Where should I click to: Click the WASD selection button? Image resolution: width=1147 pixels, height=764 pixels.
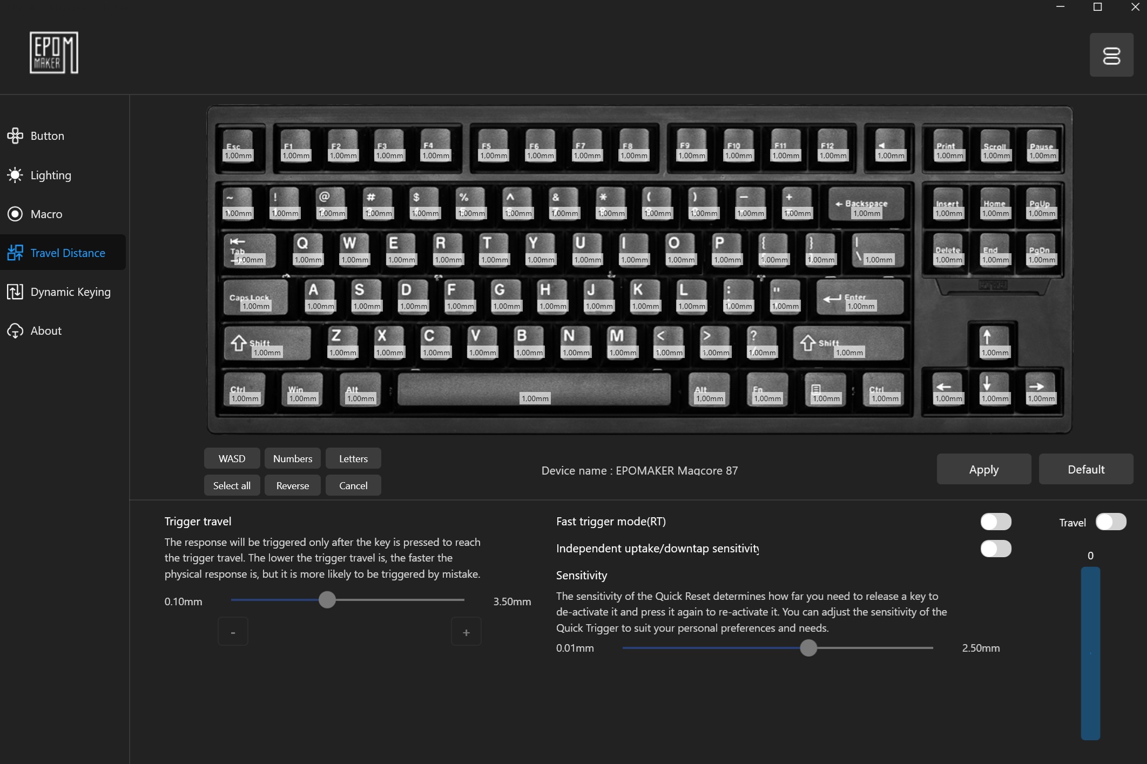coord(232,458)
